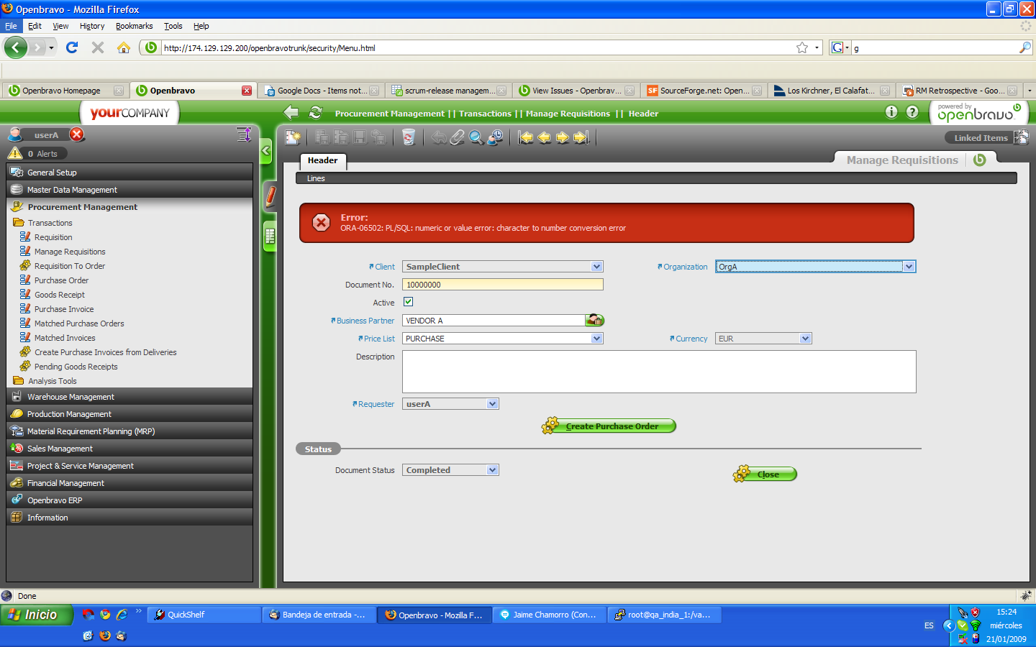
Task: Open the Lines tab
Action: pos(316,178)
